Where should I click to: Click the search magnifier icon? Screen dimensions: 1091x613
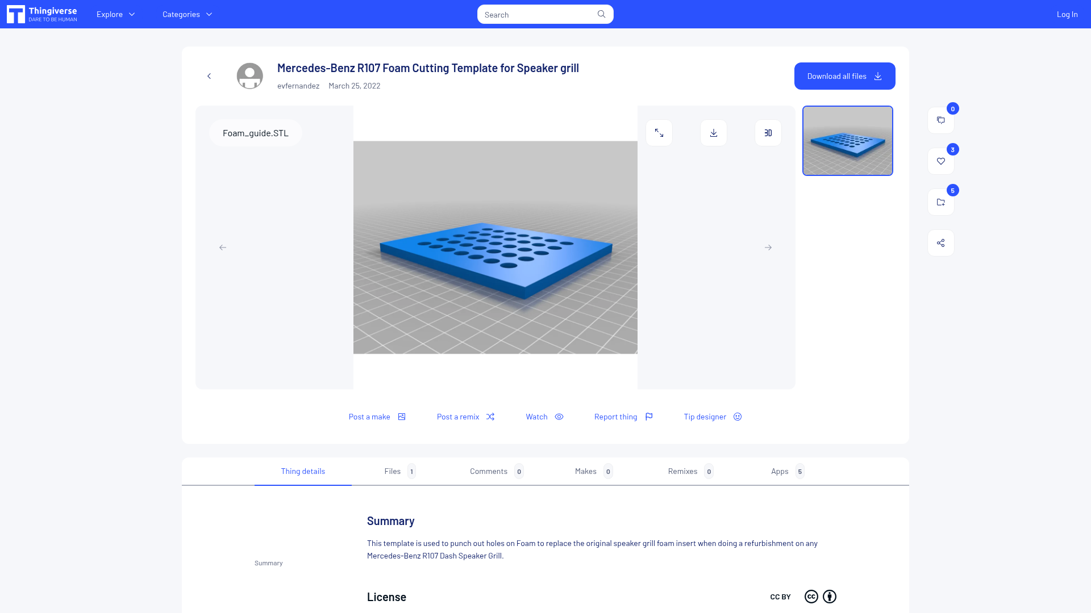click(x=601, y=14)
